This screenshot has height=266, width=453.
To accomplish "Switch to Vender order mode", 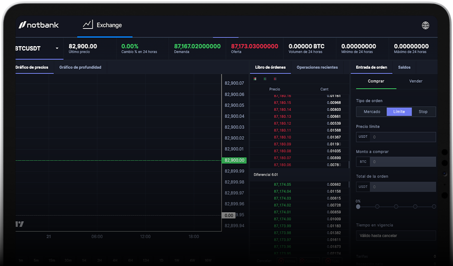I will (x=415, y=81).
